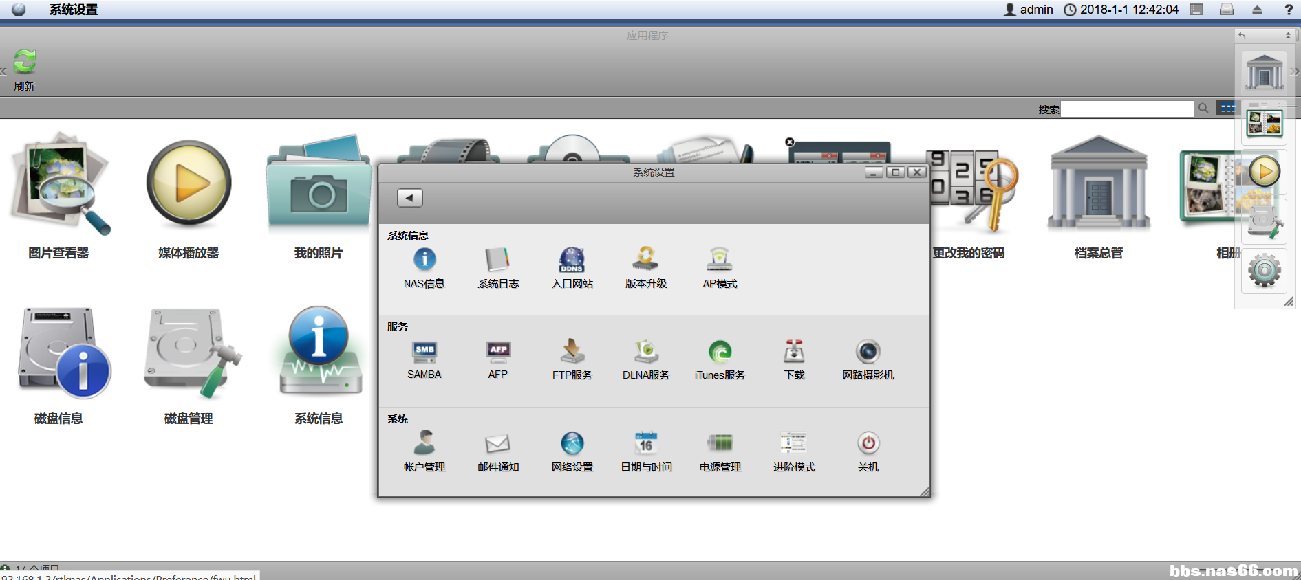
Task: Open 日期与时间 settings
Action: (645, 444)
